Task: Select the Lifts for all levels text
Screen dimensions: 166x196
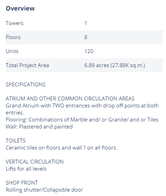Action: click(x=26, y=169)
